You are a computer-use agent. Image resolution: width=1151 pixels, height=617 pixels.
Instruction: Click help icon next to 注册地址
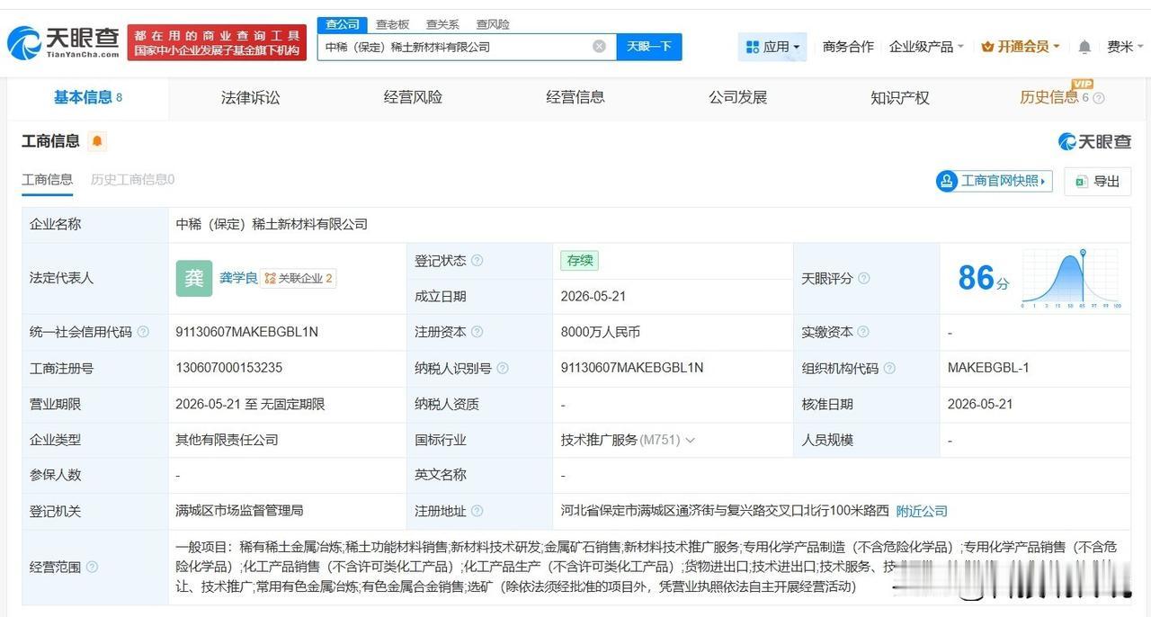coord(477,511)
